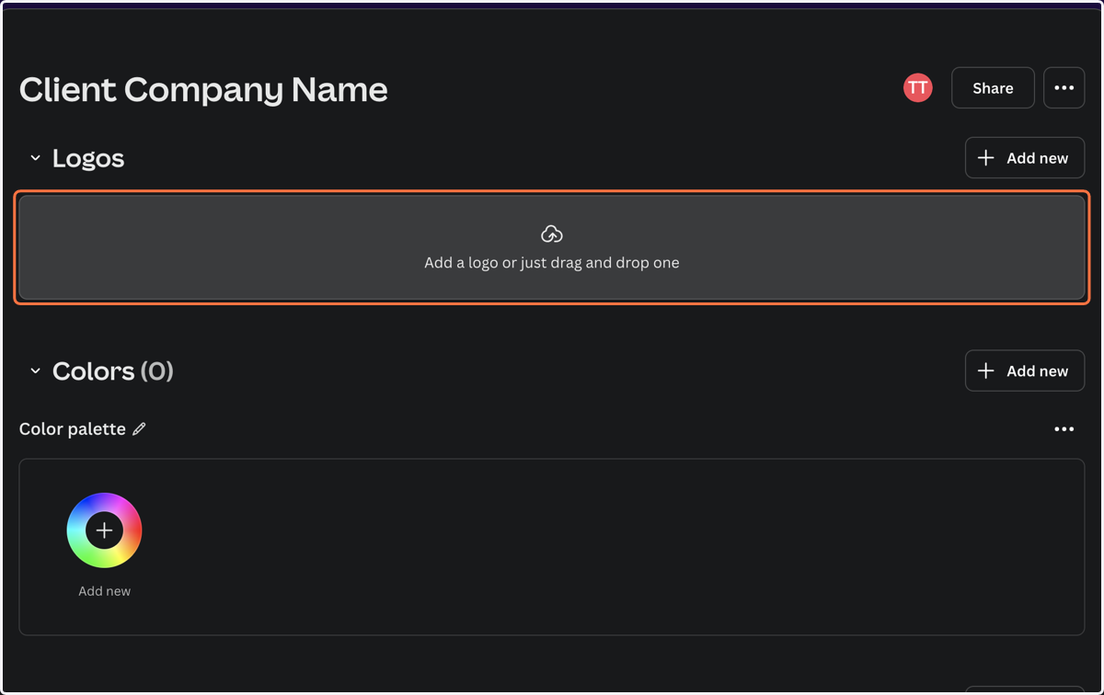The height and width of the screenshot is (695, 1104).
Task: Click the logo upload drop area
Action: (x=552, y=247)
